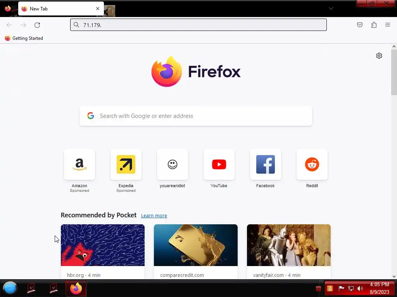Click the Windows Start orb
Viewport: 397px width, 297px height.
coord(10,288)
